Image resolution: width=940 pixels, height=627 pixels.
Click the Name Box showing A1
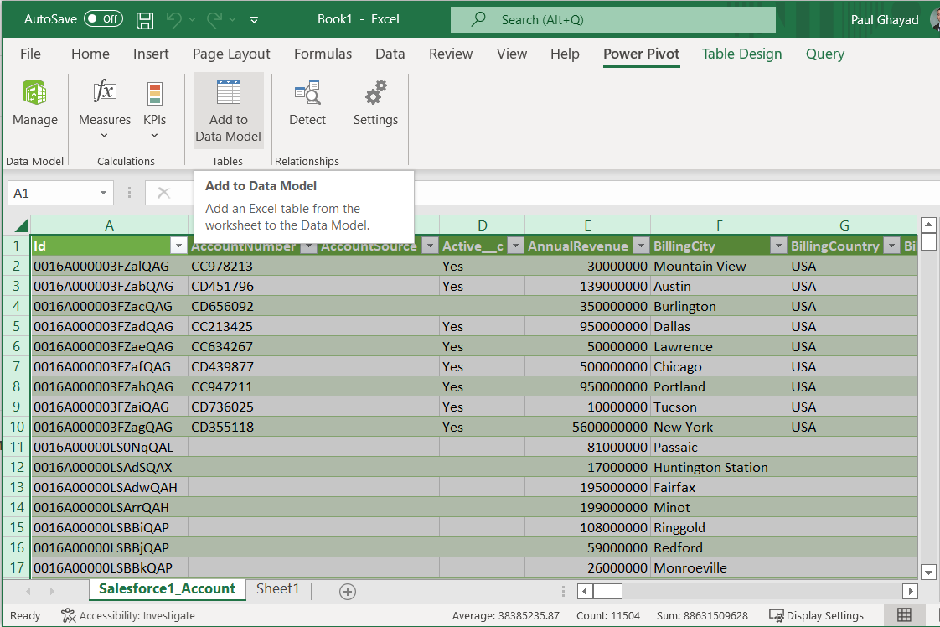52,193
